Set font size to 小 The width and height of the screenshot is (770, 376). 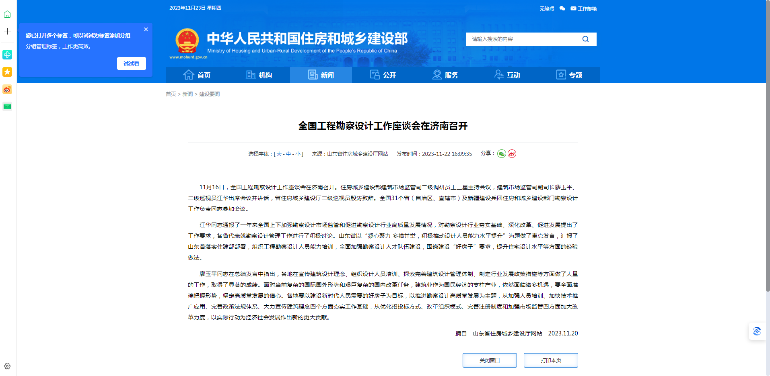[298, 154]
